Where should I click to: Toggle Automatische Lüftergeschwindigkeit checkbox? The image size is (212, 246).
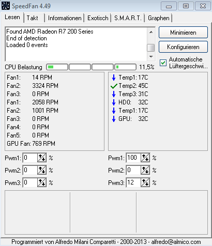pyautogui.click(x=163, y=63)
